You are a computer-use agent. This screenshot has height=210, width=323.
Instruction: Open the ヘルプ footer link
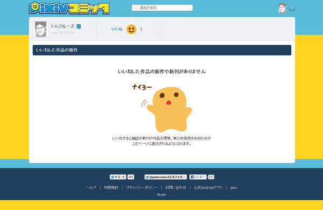92,187
